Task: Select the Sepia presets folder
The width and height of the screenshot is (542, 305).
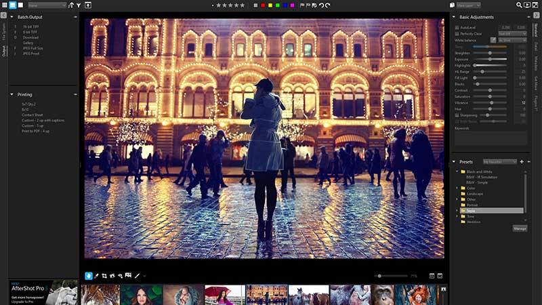Action: click(493, 211)
